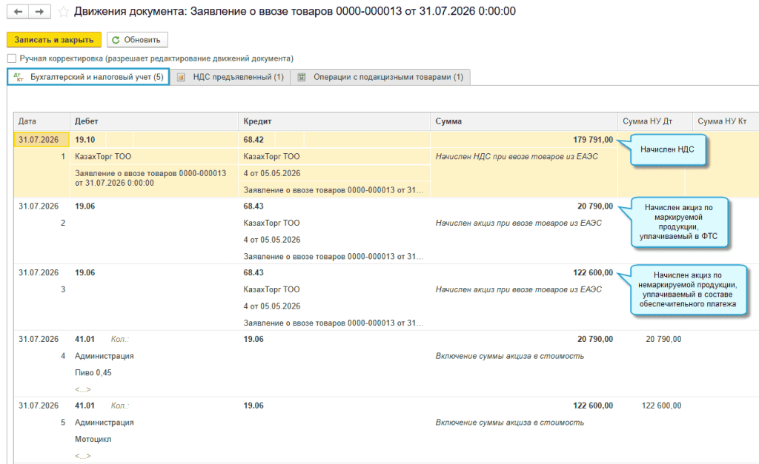Image resolution: width=759 pixels, height=464 pixels.
Task: Select Мотоцикл item in row 5
Action: pyautogui.click(x=93, y=440)
